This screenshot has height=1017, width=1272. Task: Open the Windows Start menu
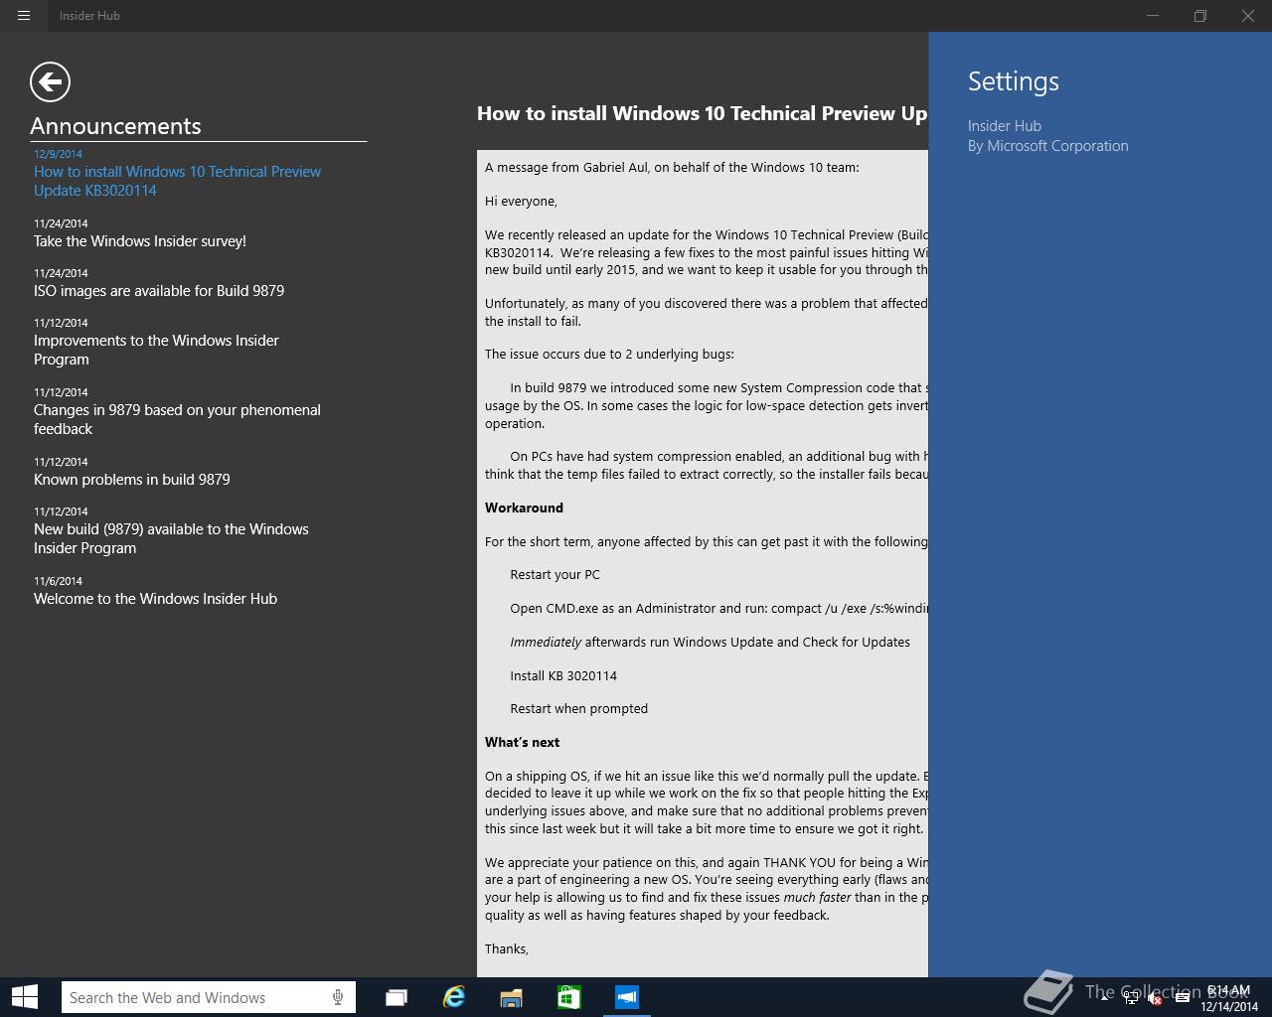24,997
